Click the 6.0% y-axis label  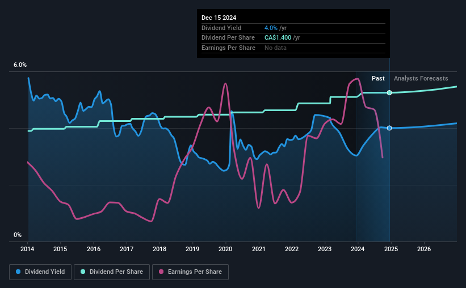(x=20, y=65)
